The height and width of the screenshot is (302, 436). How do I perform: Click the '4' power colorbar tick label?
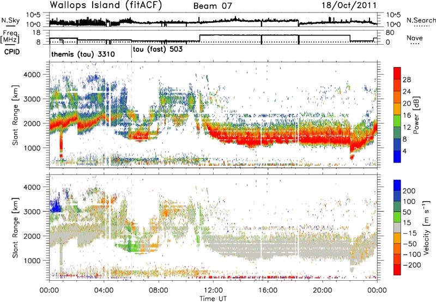[405, 151]
